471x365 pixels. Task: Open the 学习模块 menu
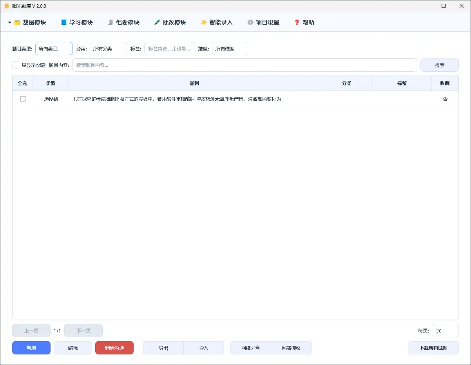coord(77,23)
